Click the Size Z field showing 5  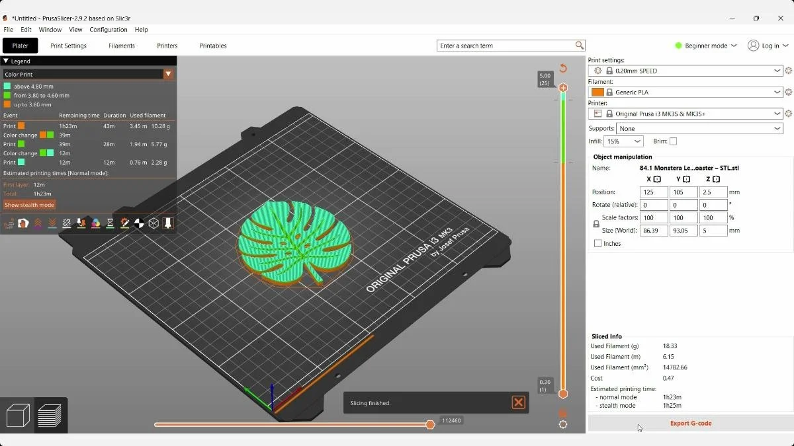tap(713, 231)
